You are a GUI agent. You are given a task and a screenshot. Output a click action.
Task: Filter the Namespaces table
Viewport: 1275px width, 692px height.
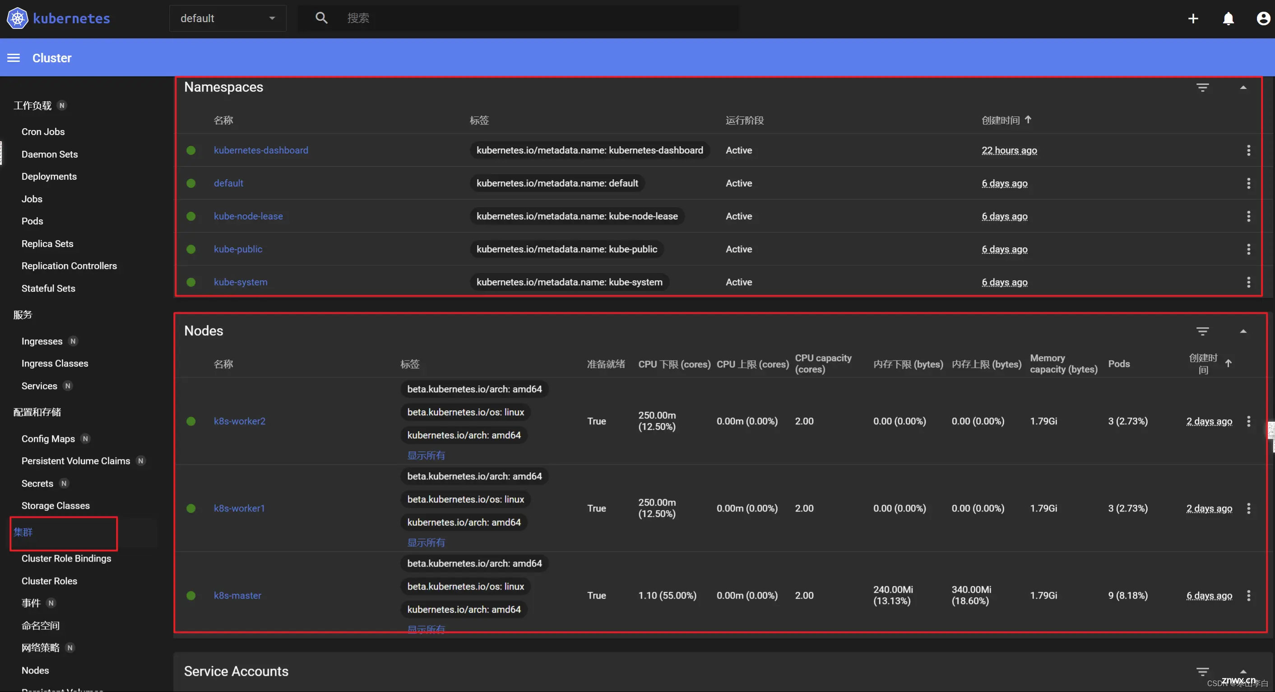[x=1202, y=88]
